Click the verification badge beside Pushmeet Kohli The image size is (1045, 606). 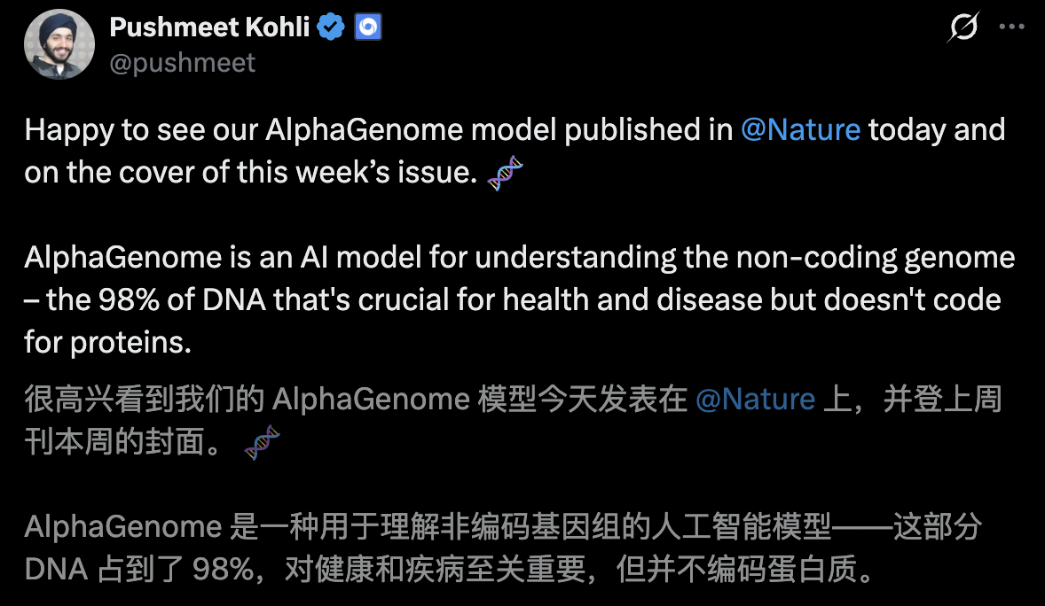tap(331, 27)
